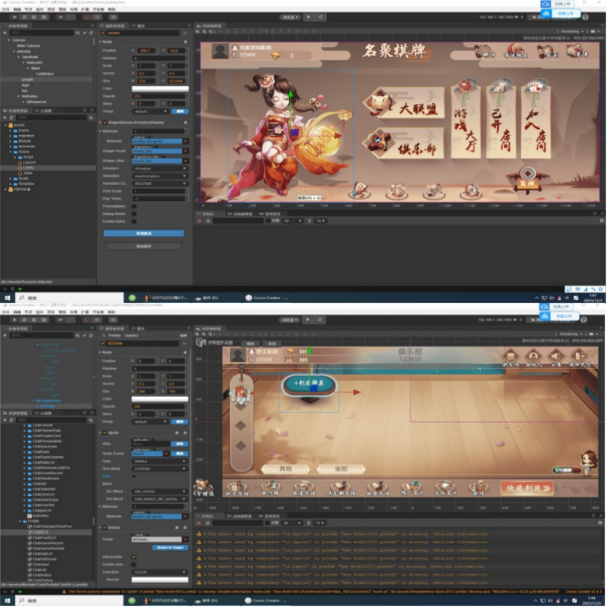Click the play preview button in Lobby scene window
Viewport: 607px width, 607px height.
309,17
